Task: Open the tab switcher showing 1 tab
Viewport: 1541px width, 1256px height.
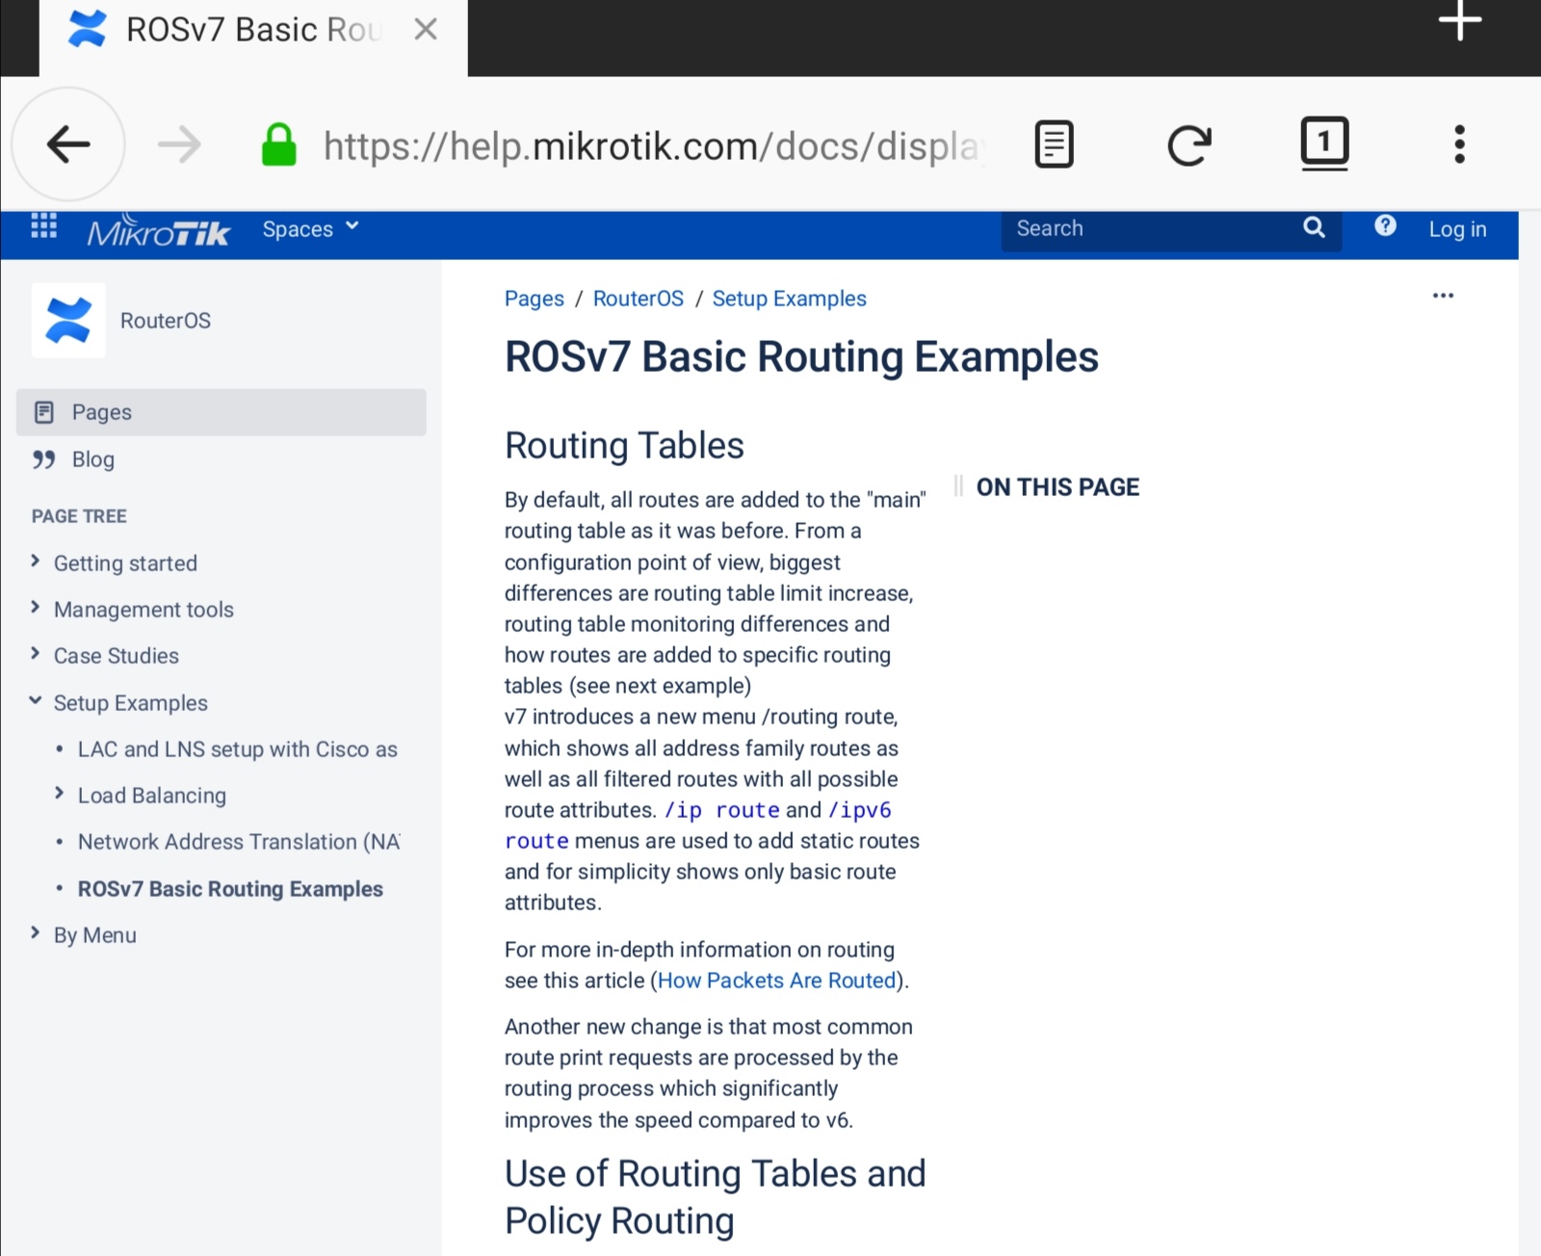Action: (x=1324, y=144)
